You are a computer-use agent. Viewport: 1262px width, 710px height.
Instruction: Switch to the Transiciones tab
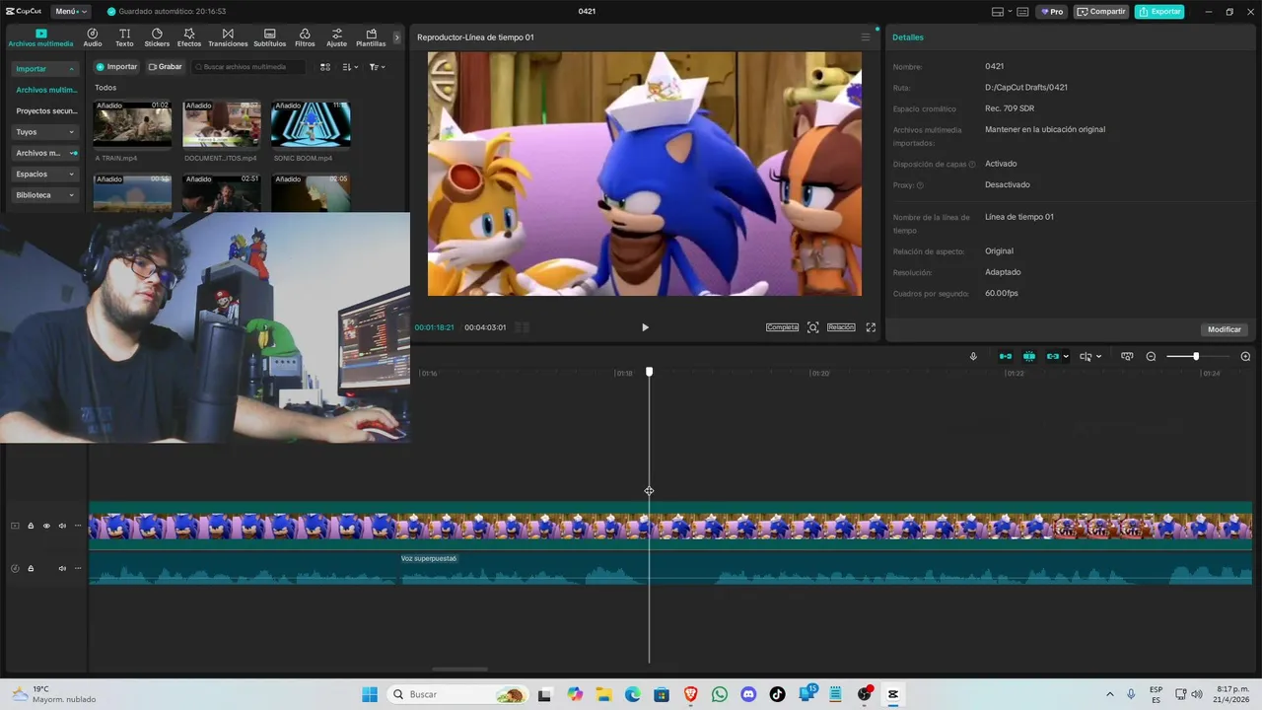[228, 37]
